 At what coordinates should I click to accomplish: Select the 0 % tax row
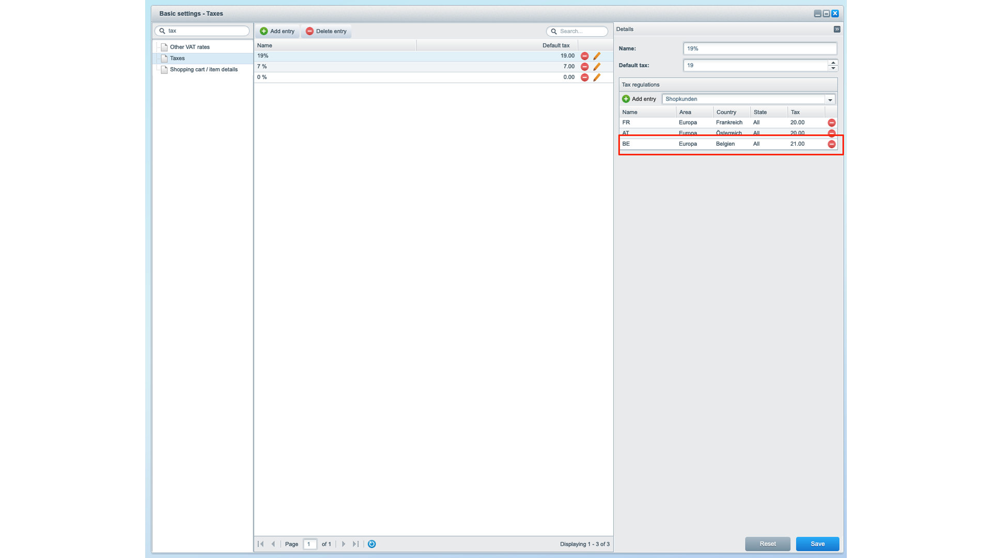433,78
